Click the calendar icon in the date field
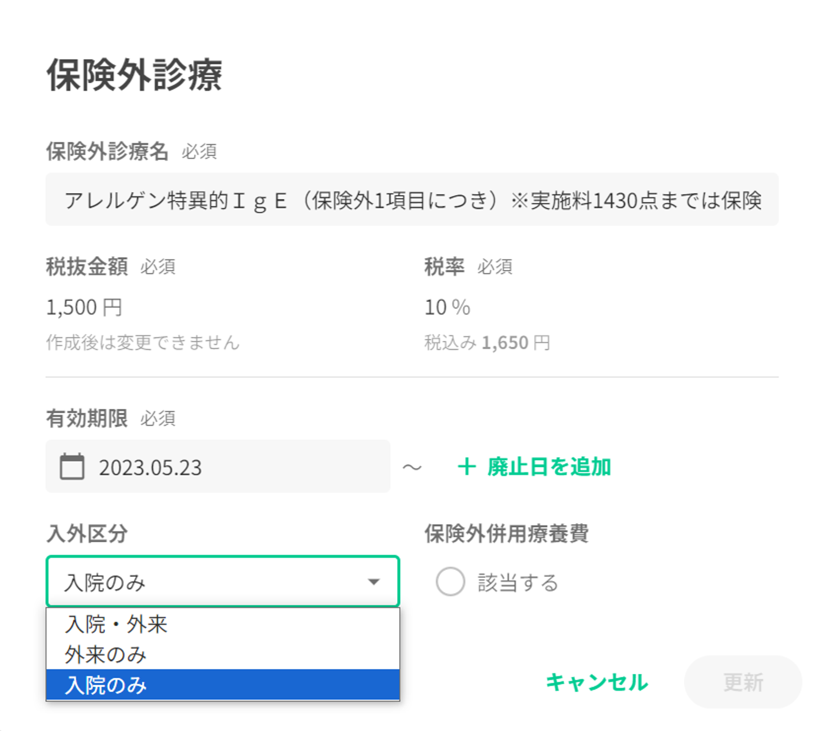817x731 pixels. [72, 466]
